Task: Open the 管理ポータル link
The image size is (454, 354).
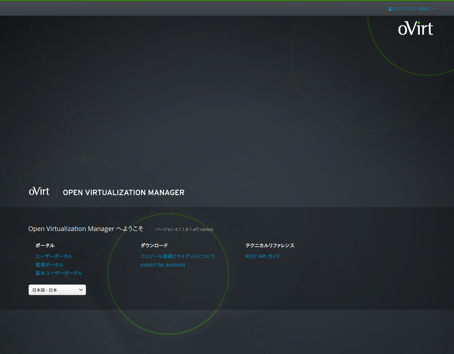Action: 49,265
